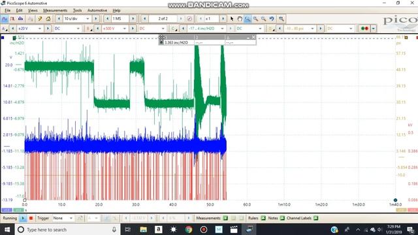The height and width of the screenshot is (235, 418).
Task: Open the Automotive menu
Action: [x=97, y=10]
